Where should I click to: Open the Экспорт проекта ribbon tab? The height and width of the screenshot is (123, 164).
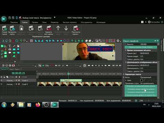[70, 22]
